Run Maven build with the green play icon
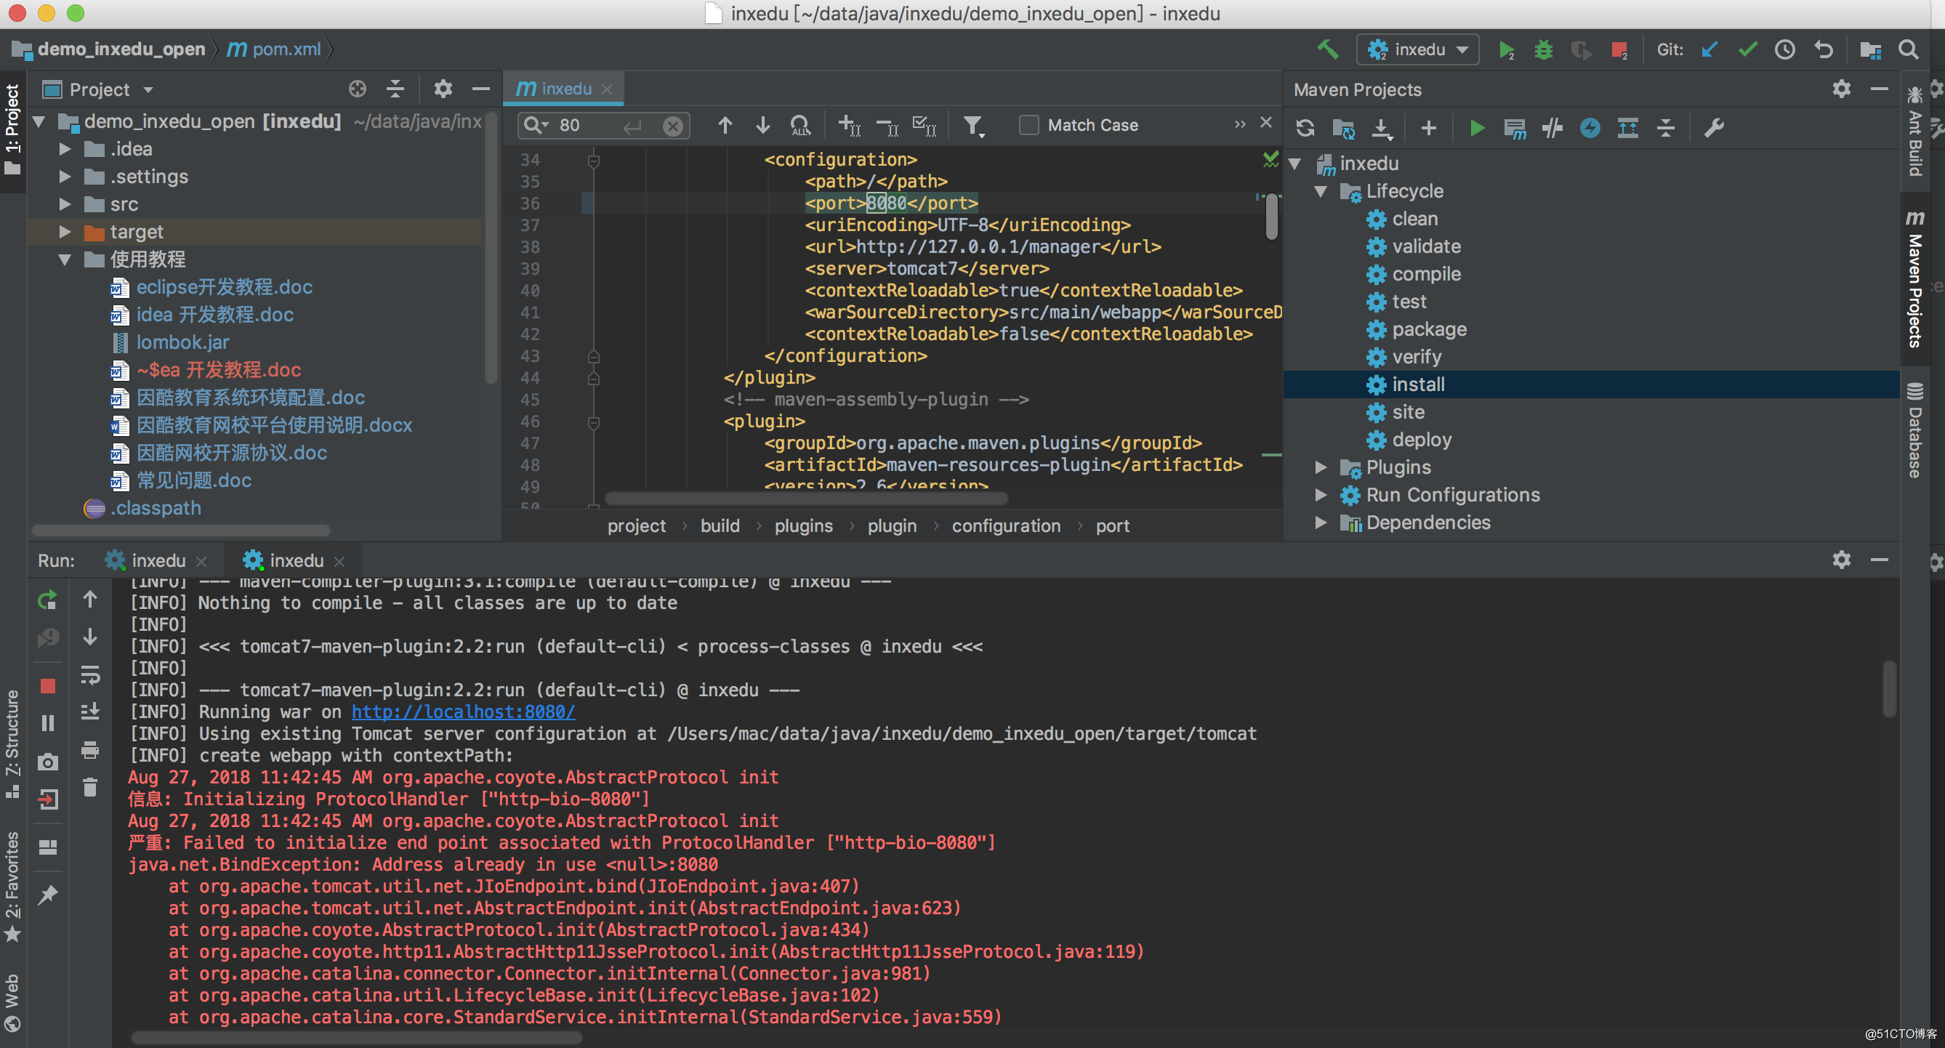 [x=1476, y=128]
